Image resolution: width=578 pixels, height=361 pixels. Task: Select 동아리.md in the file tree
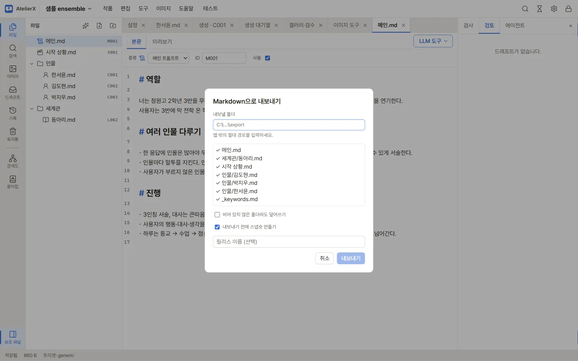[74, 120]
